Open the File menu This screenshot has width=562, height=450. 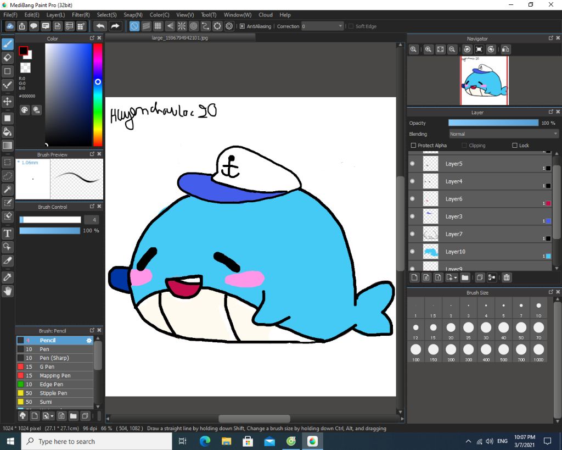(10, 15)
